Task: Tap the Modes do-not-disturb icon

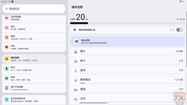Action: (x=7, y=28)
